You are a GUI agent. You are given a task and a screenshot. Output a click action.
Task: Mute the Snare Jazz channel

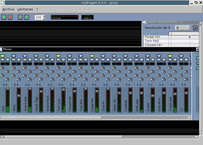[25, 60]
